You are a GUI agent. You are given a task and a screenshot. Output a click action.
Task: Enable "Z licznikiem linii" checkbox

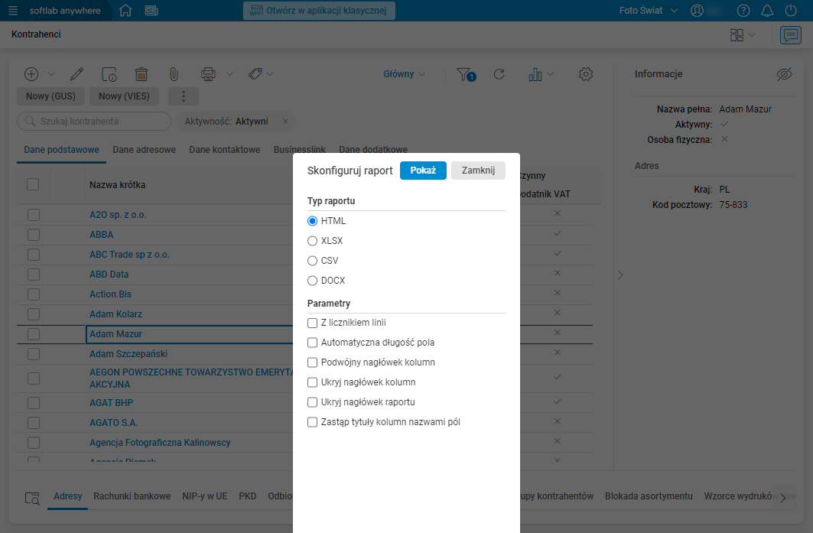click(312, 323)
